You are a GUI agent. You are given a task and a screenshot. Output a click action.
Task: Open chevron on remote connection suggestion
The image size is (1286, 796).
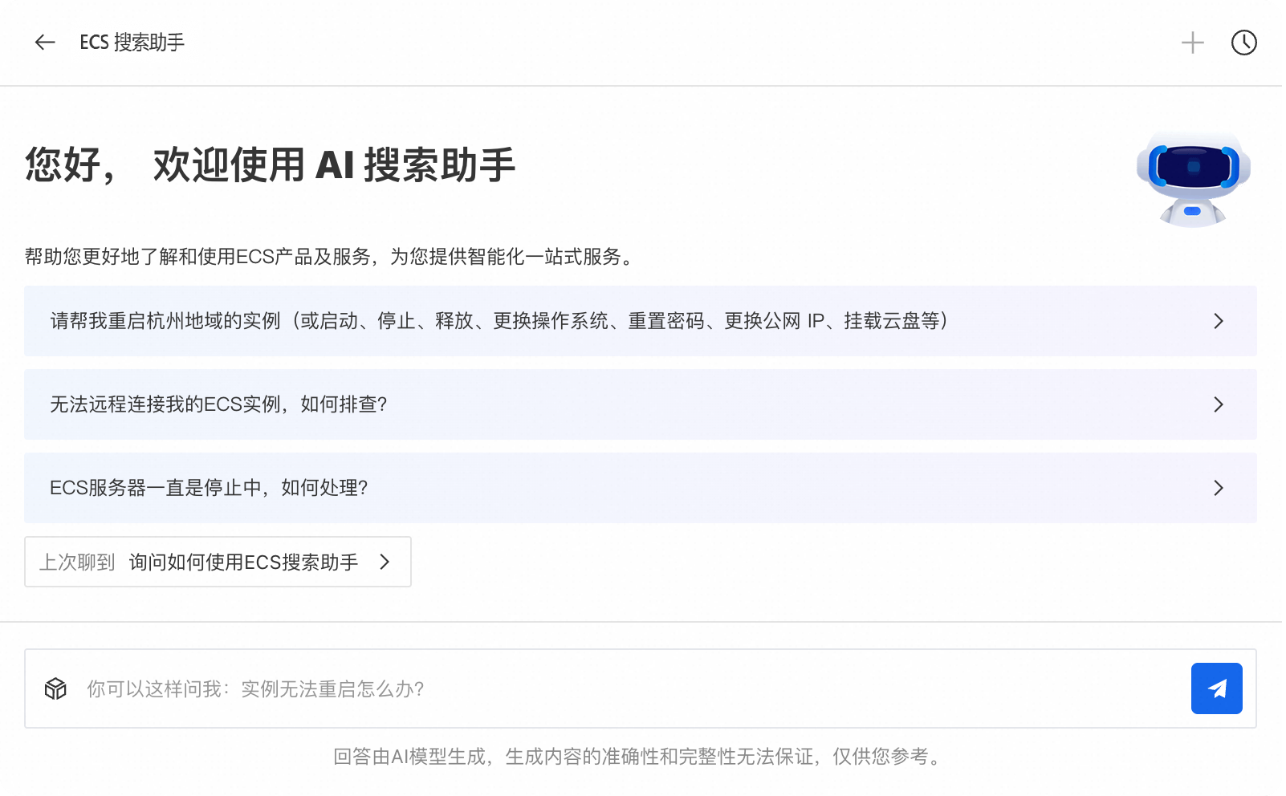coord(1219,404)
